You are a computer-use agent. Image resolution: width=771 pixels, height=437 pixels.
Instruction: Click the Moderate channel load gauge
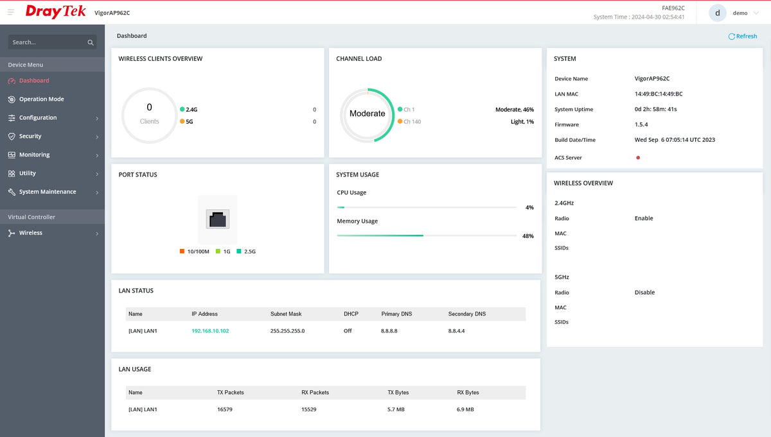point(368,114)
